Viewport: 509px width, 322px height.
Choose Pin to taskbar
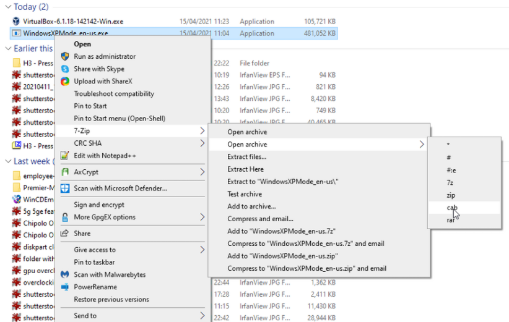[94, 262]
